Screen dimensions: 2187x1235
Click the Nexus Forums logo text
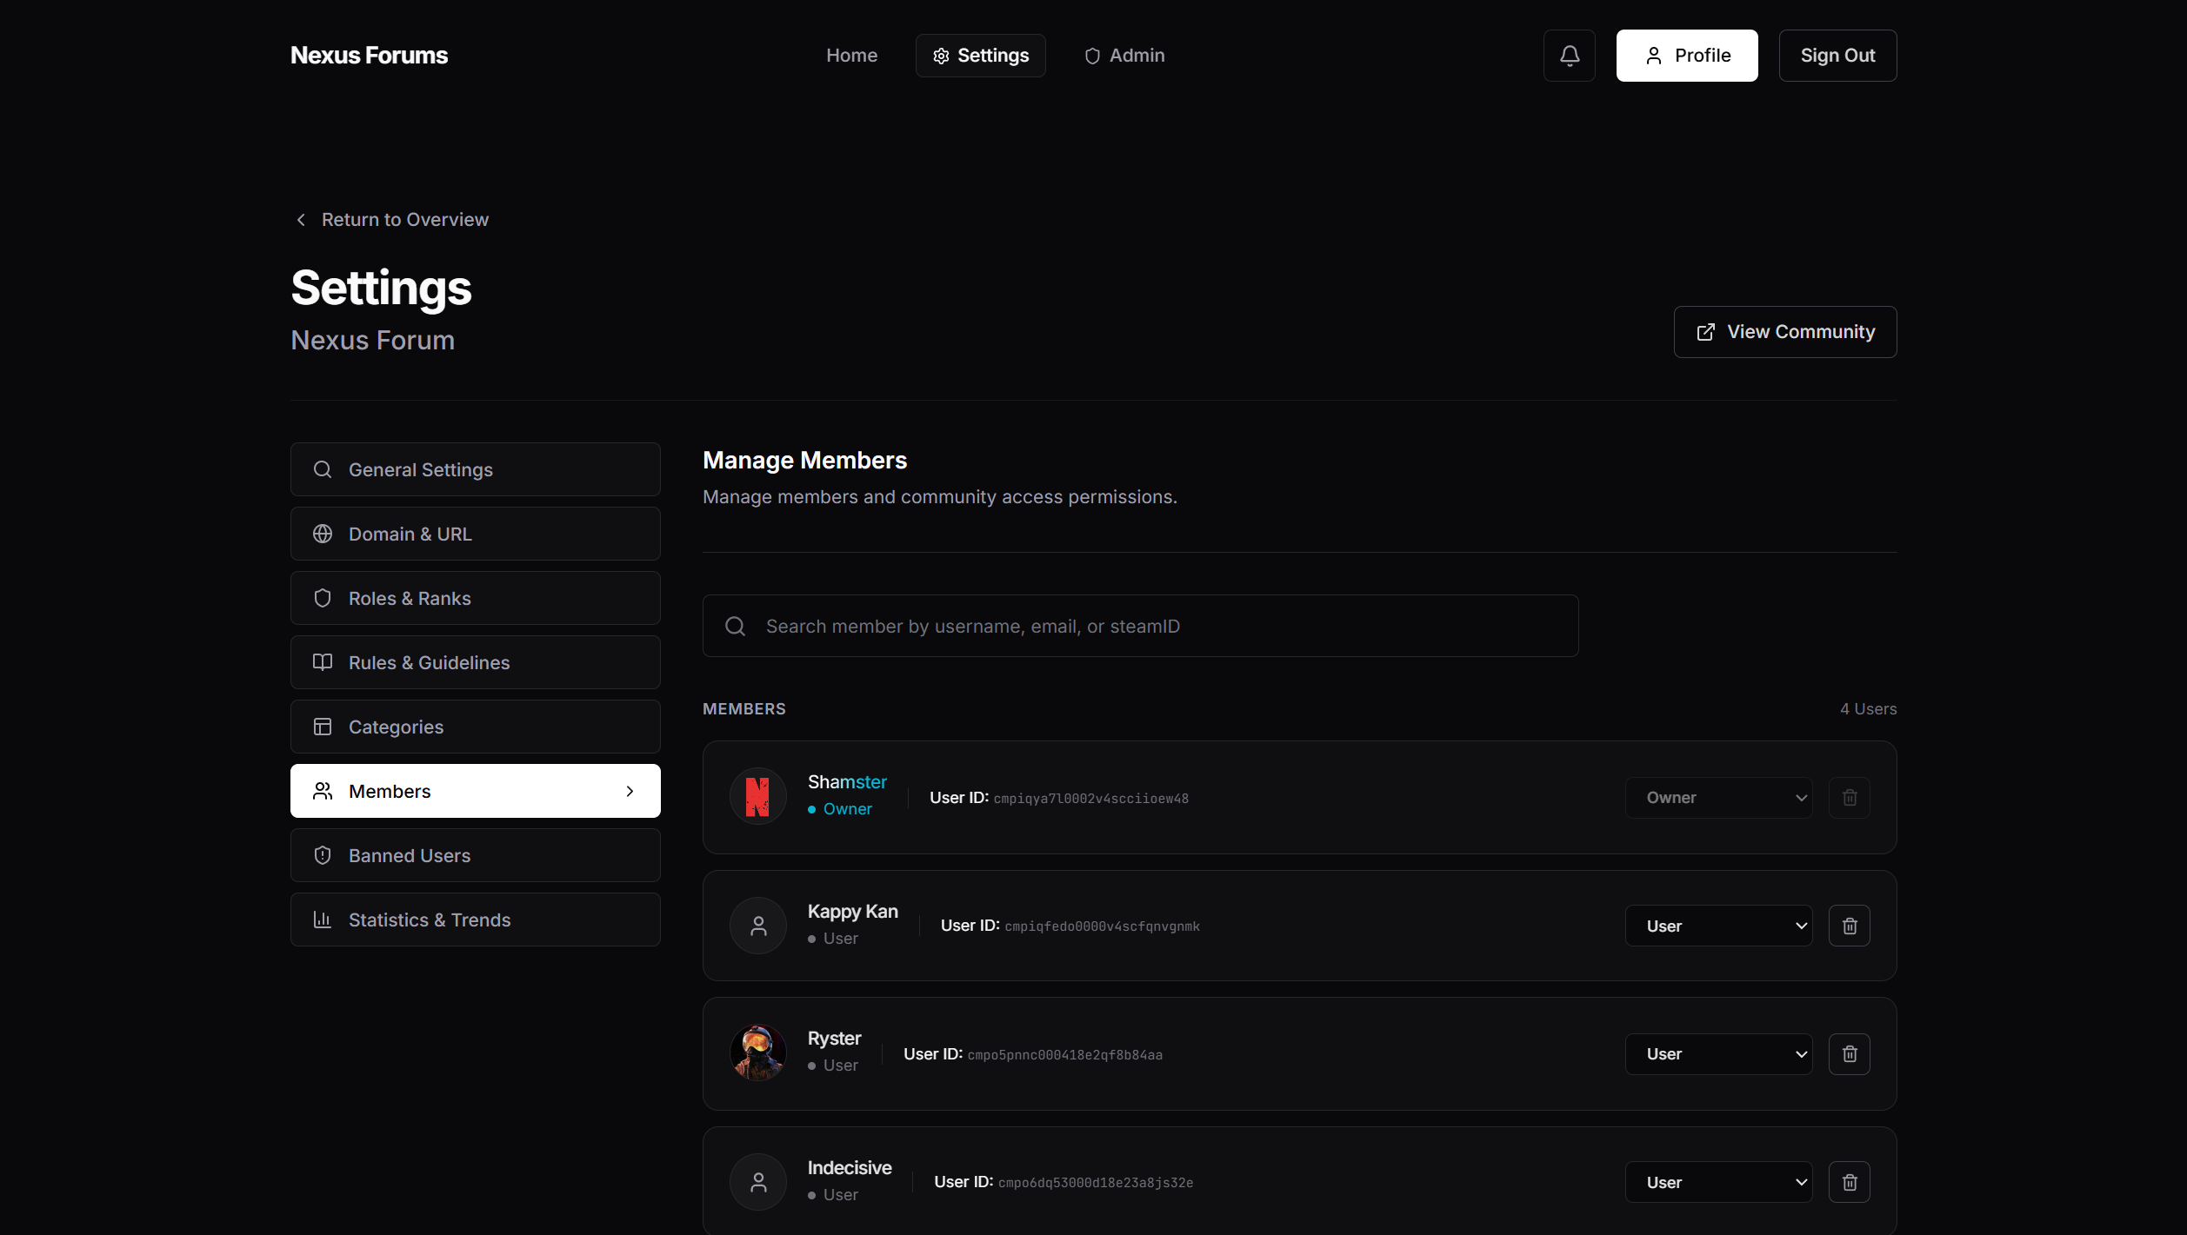tap(369, 56)
